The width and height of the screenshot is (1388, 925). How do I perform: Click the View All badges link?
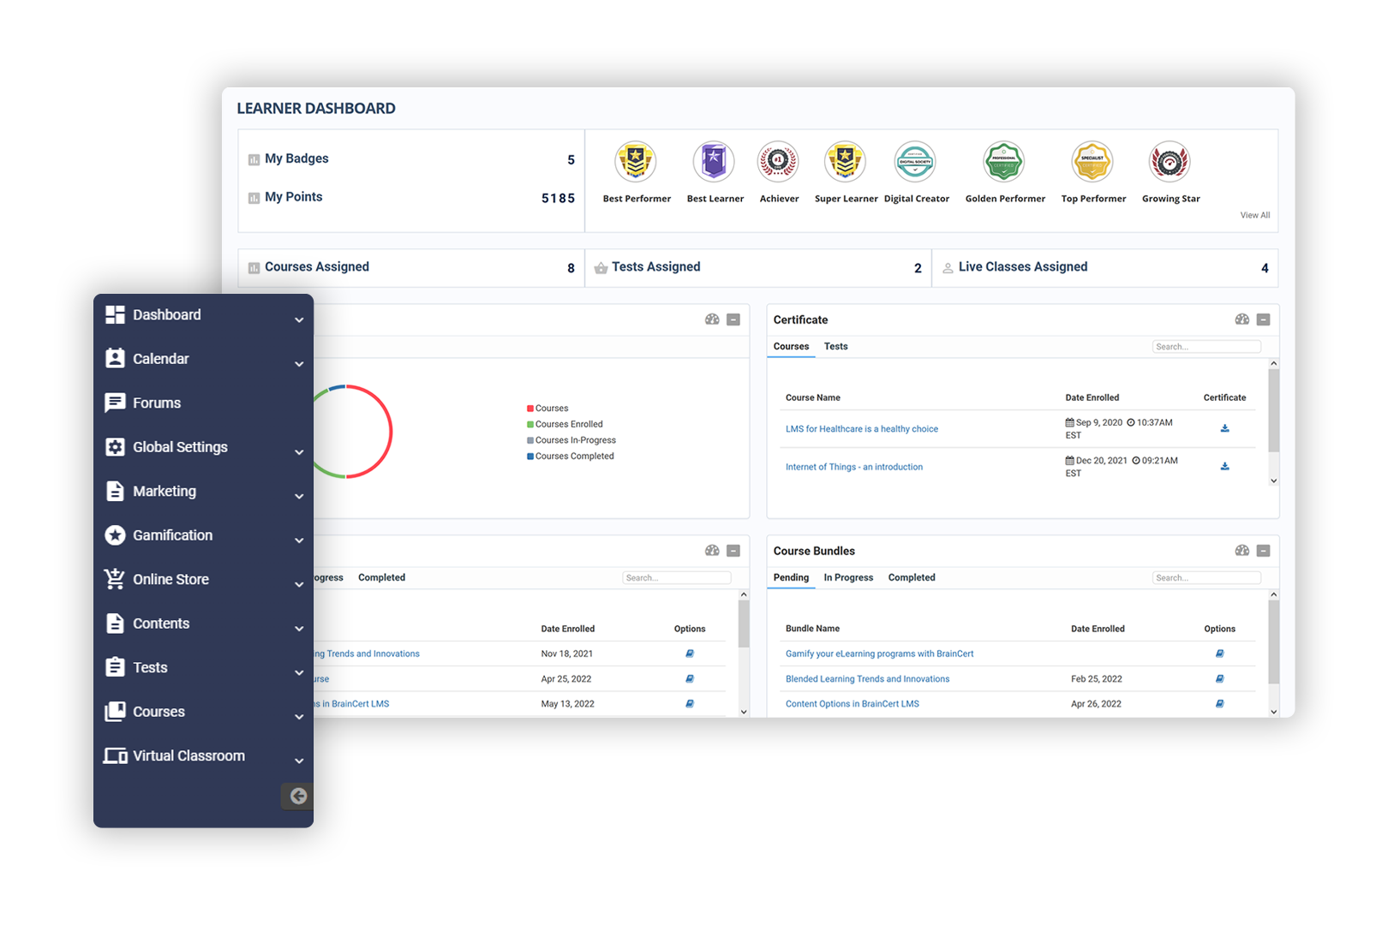click(1254, 215)
